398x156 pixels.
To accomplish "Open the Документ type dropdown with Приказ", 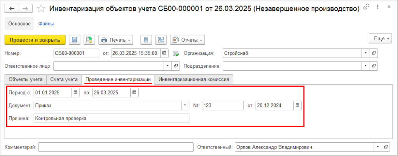I will pyautogui.click(x=184, y=105).
